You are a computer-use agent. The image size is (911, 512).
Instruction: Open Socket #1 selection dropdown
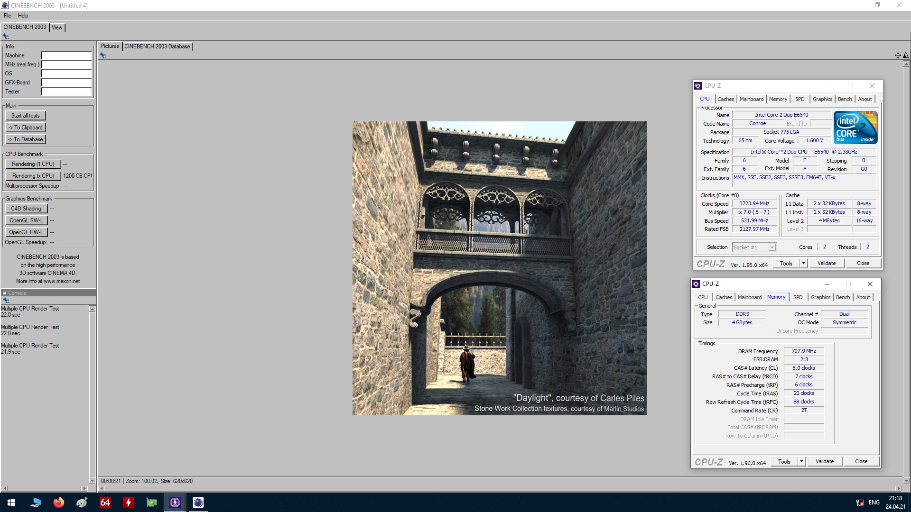[754, 247]
